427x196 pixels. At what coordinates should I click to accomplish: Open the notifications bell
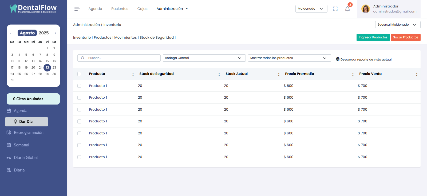pos(347,9)
